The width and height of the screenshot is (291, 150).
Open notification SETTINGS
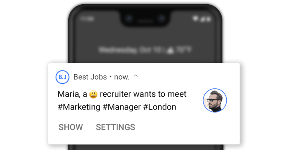[x=115, y=127]
